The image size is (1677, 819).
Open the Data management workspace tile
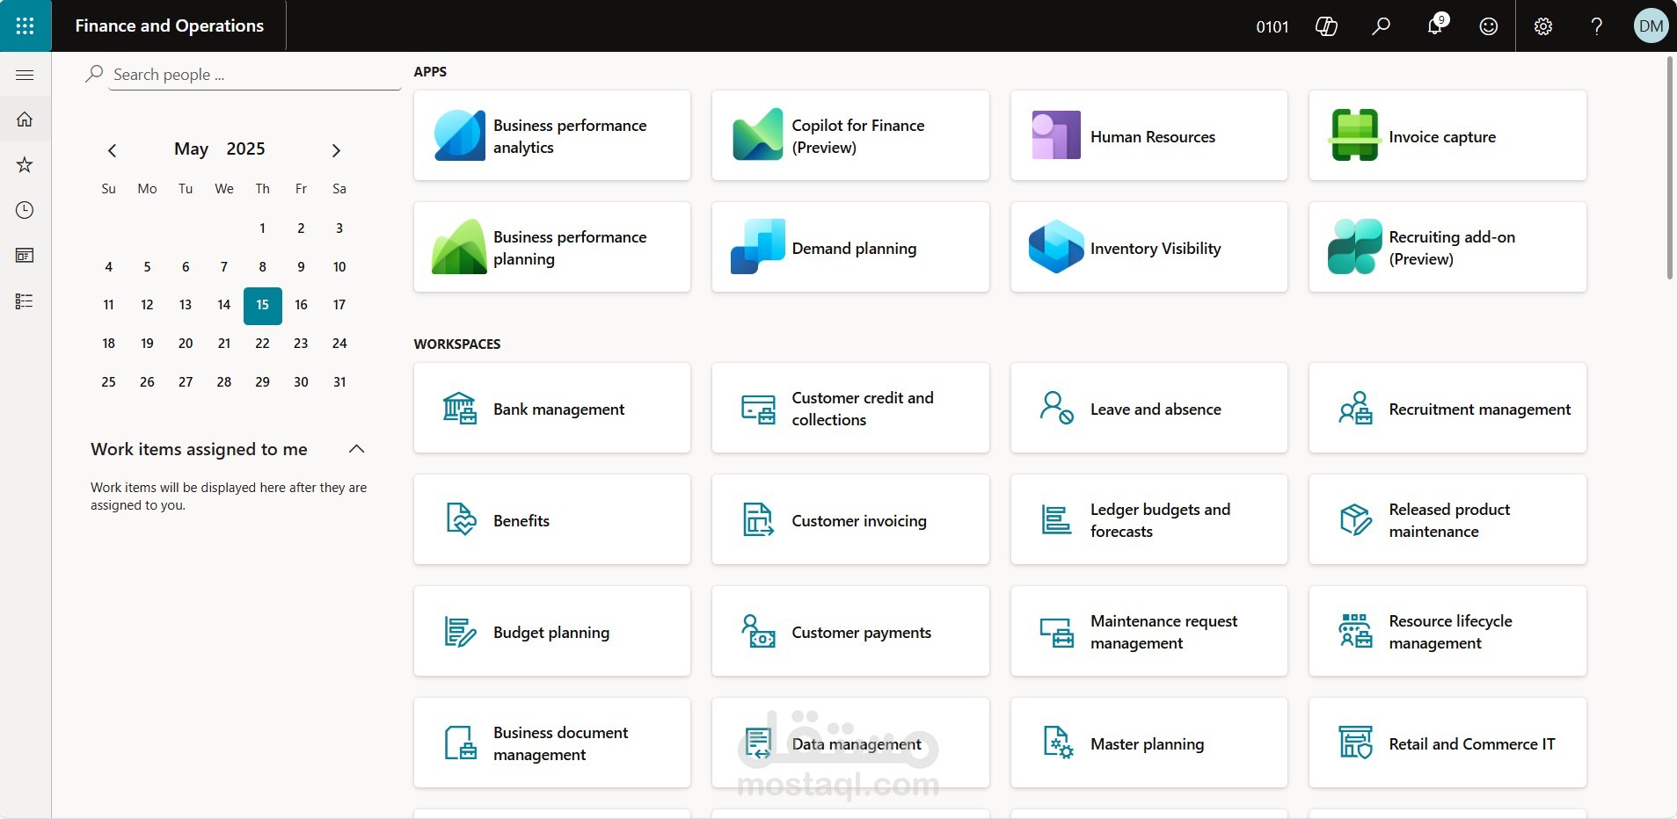[x=850, y=743]
